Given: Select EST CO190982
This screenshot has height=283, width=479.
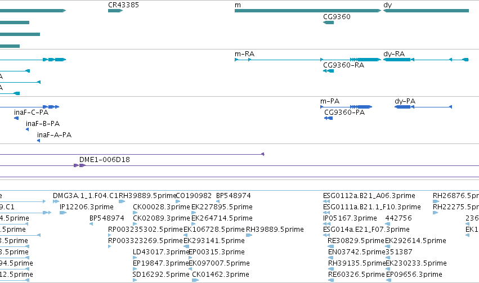Looking at the screenshot, I should point(194,196).
